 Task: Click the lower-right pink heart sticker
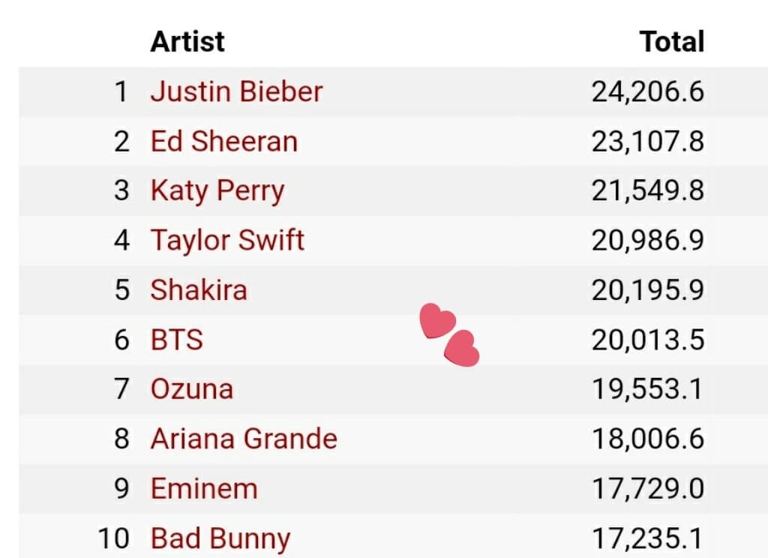[x=461, y=349]
